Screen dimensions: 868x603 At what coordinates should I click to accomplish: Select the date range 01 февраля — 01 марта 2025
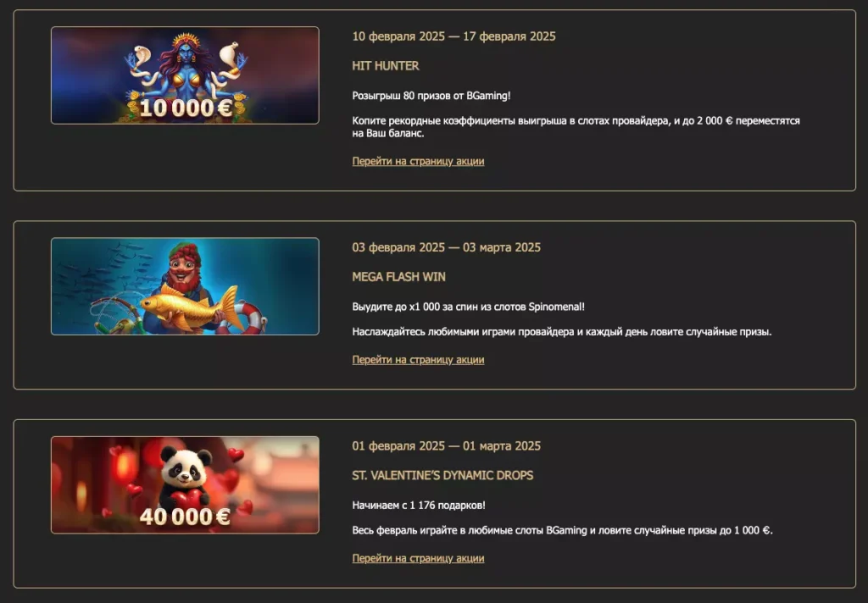(446, 445)
